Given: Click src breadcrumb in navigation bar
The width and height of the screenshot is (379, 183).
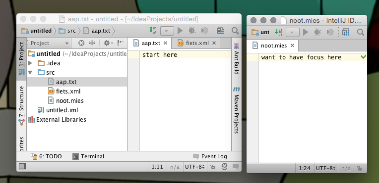Looking at the screenshot, I should (x=67, y=31).
